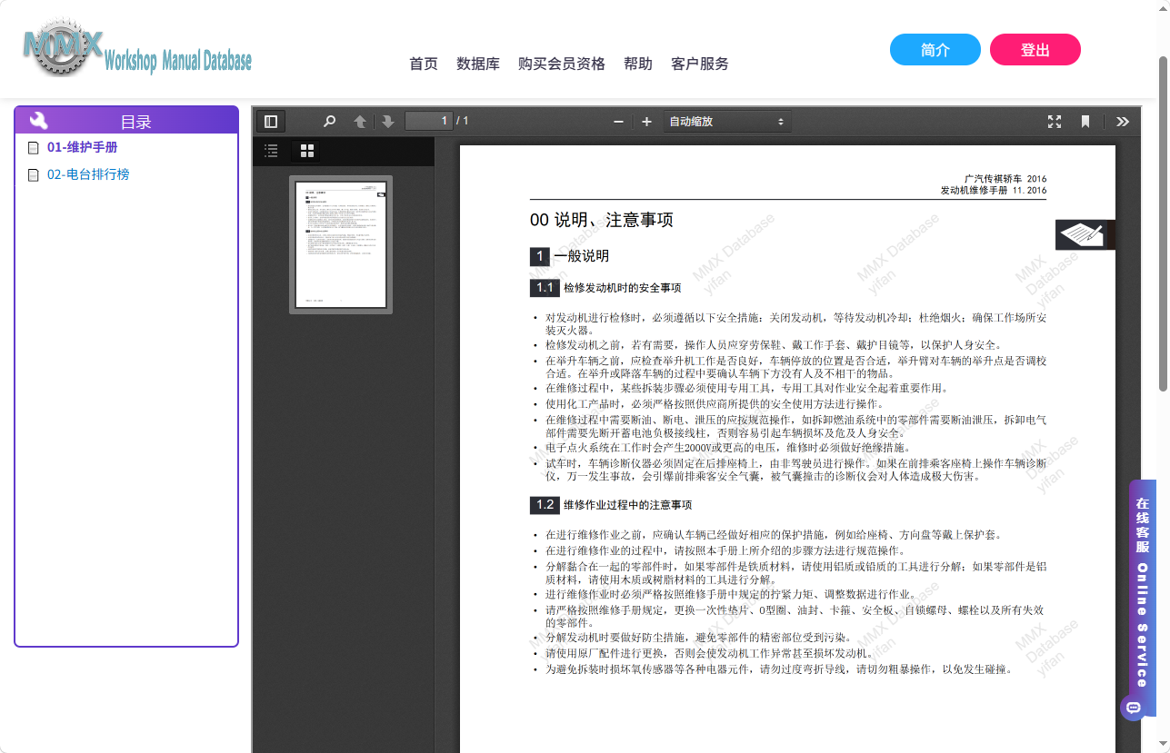Click the page number input field
The width and height of the screenshot is (1170, 753).
click(429, 121)
